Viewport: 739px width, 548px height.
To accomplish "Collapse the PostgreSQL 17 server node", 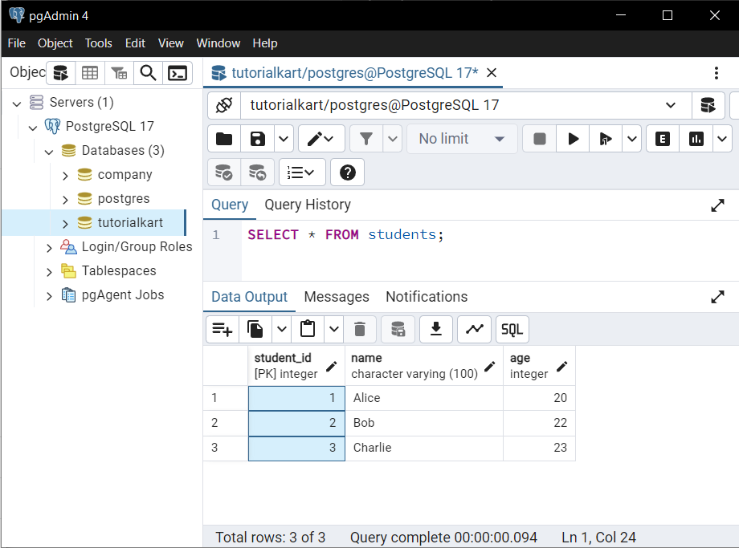I will (x=33, y=127).
